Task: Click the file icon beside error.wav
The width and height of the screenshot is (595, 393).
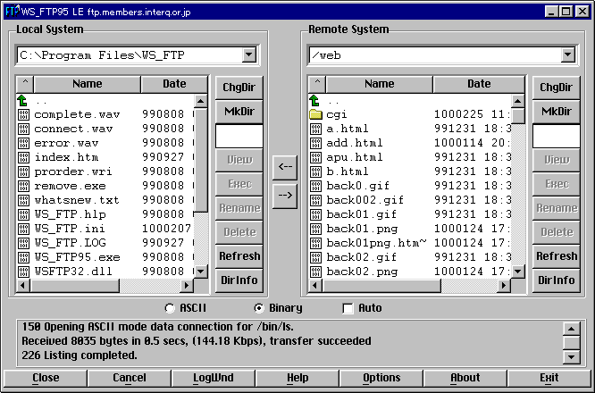Action: pos(23,144)
